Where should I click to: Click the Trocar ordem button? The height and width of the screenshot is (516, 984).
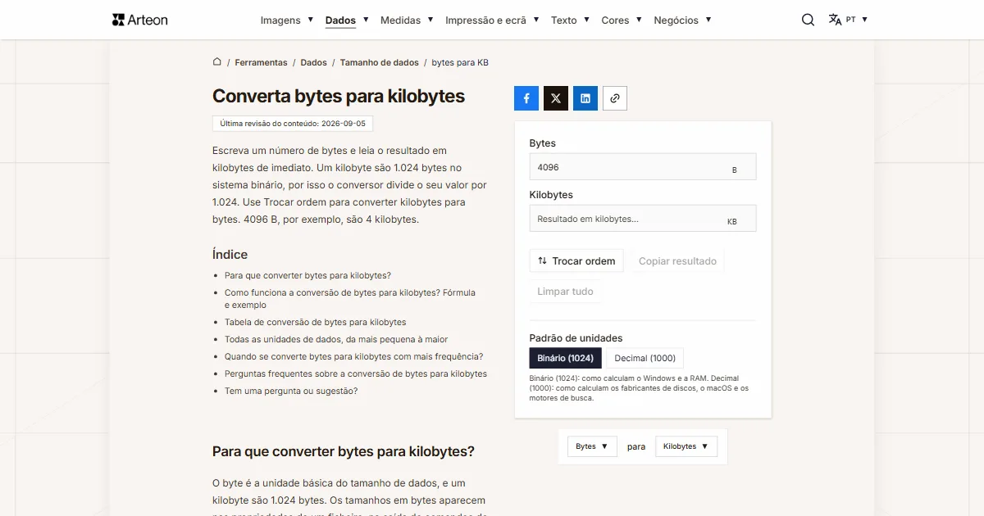[576, 260]
